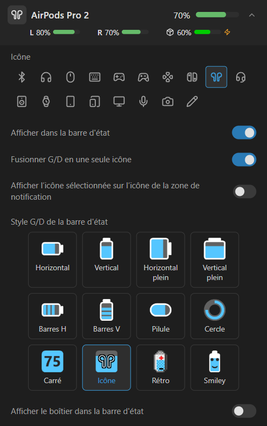The image size is (267, 426).
Task: Toggle Afficher dans la barre d'état
Action: 244,133
